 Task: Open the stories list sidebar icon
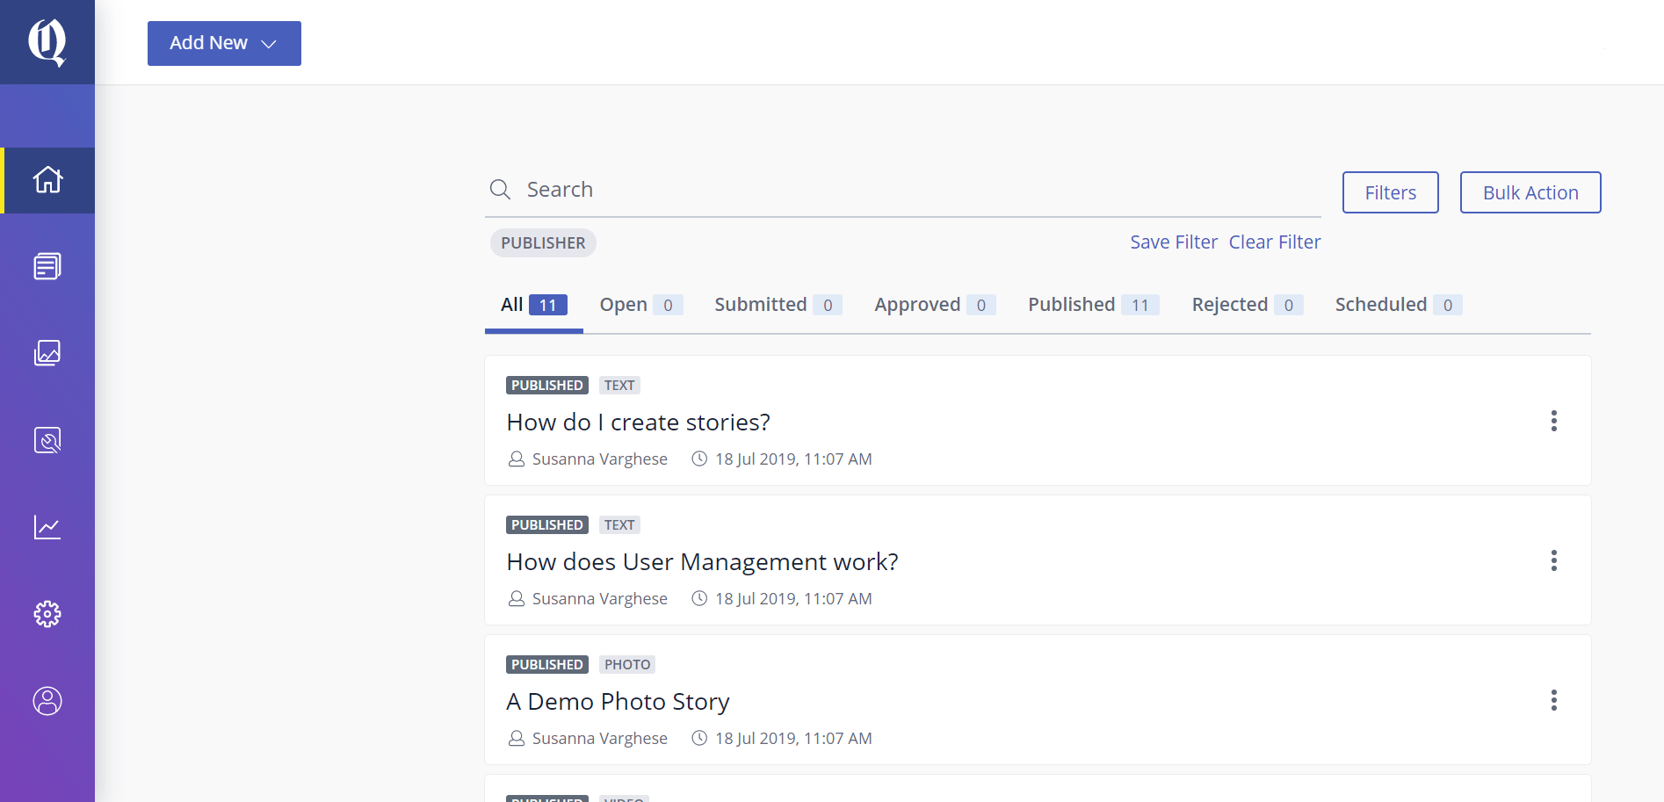click(x=47, y=266)
